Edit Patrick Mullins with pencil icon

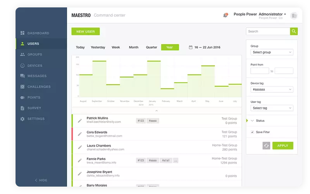80,121
